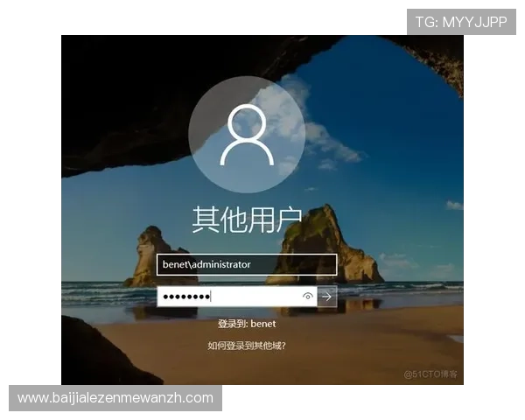Click the benet\administrator username field

point(247,264)
